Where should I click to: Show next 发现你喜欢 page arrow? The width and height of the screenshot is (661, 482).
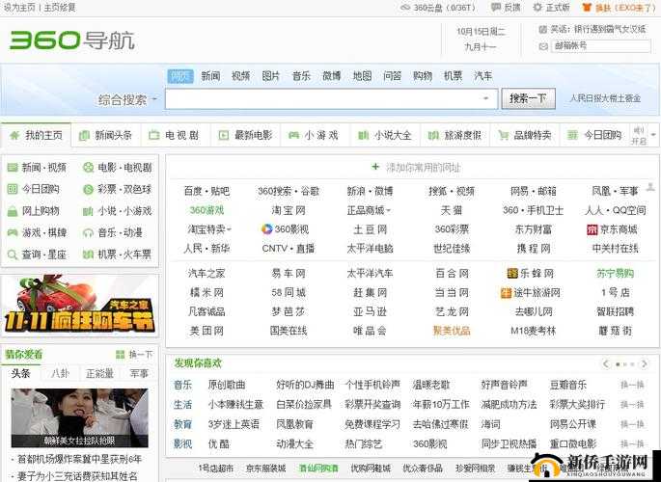[x=644, y=363]
